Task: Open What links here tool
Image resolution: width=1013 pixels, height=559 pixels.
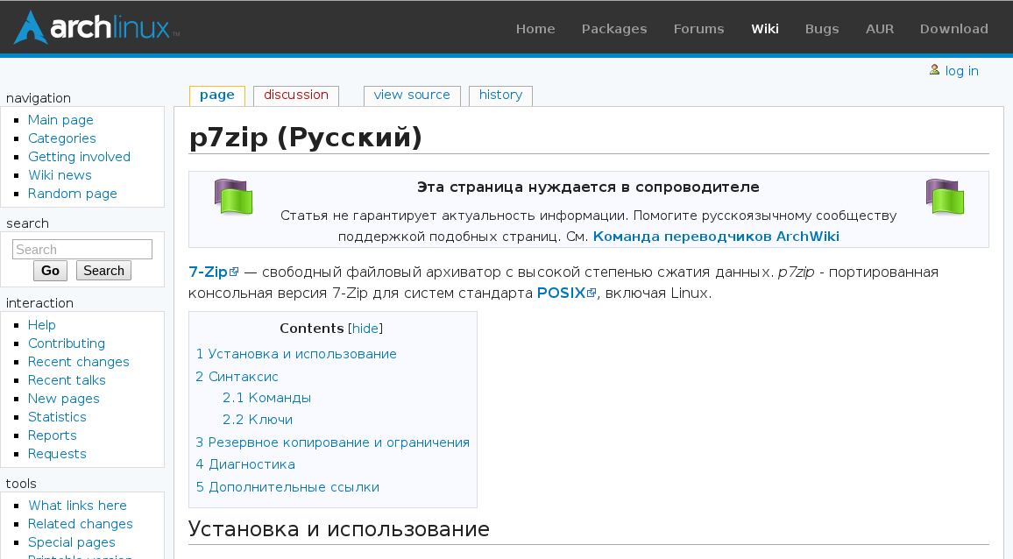Action: point(77,506)
